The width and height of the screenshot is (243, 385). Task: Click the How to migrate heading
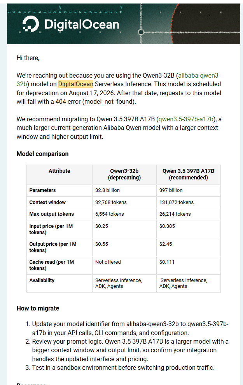tap(38, 309)
